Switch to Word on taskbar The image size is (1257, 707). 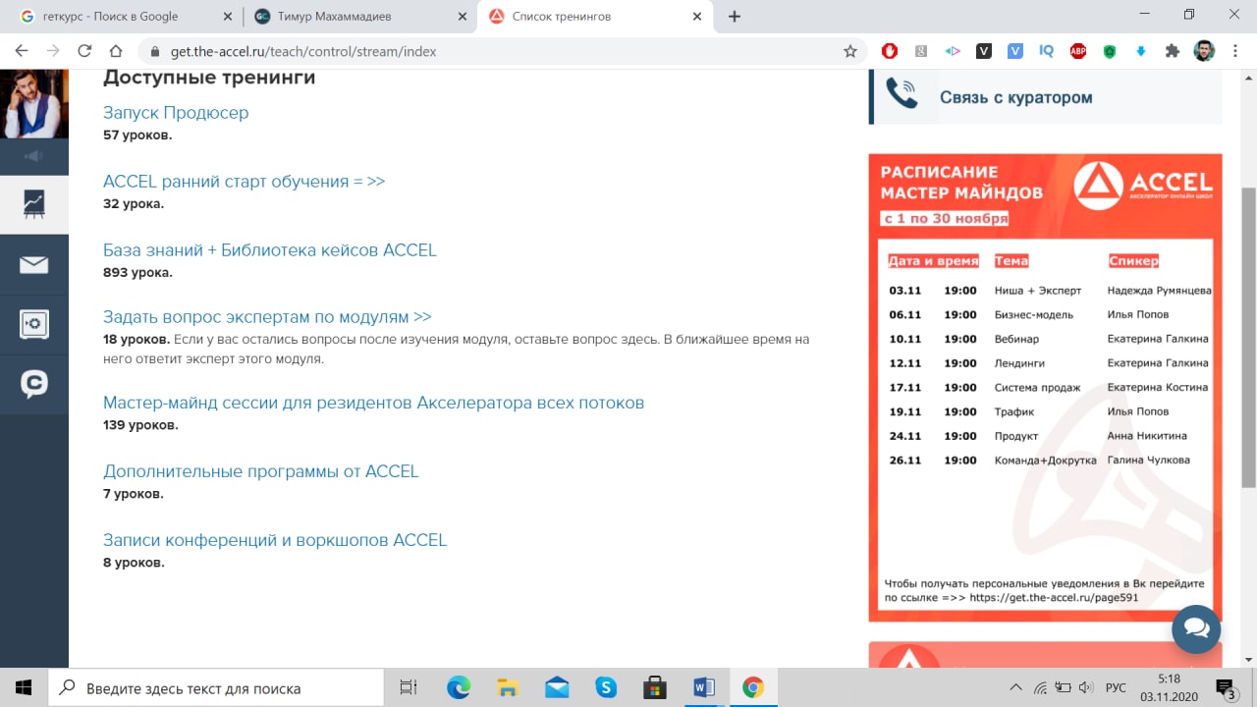704,687
